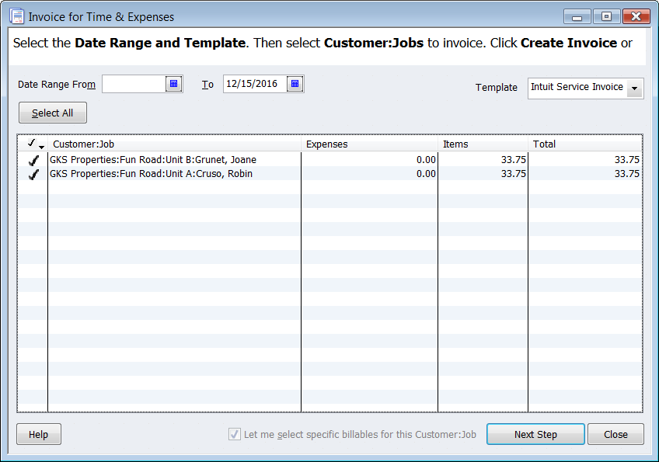
Task: Open Help for this window
Action: point(39,434)
